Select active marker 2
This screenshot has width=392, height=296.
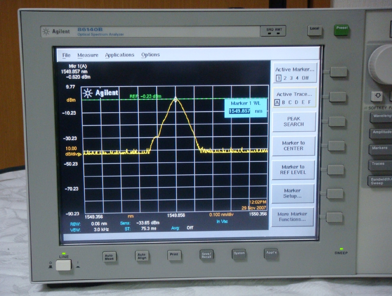coord(285,78)
